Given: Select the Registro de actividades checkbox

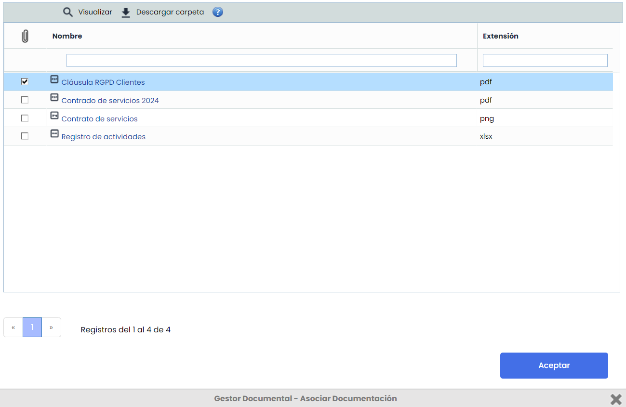Looking at the screenshot, I should [x=25, y=136].
